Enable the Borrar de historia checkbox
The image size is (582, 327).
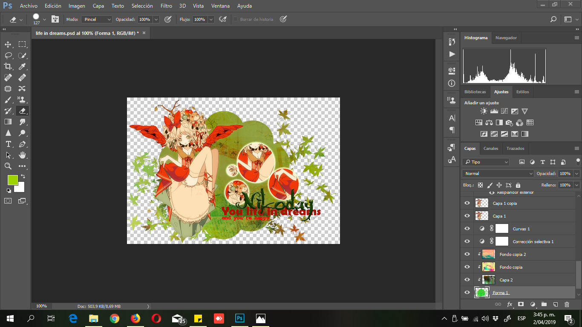coord(235,19)
